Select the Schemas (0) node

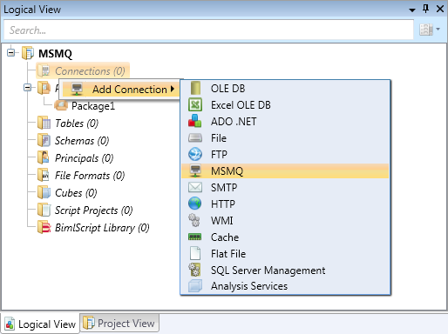click(x=82, y=141)
